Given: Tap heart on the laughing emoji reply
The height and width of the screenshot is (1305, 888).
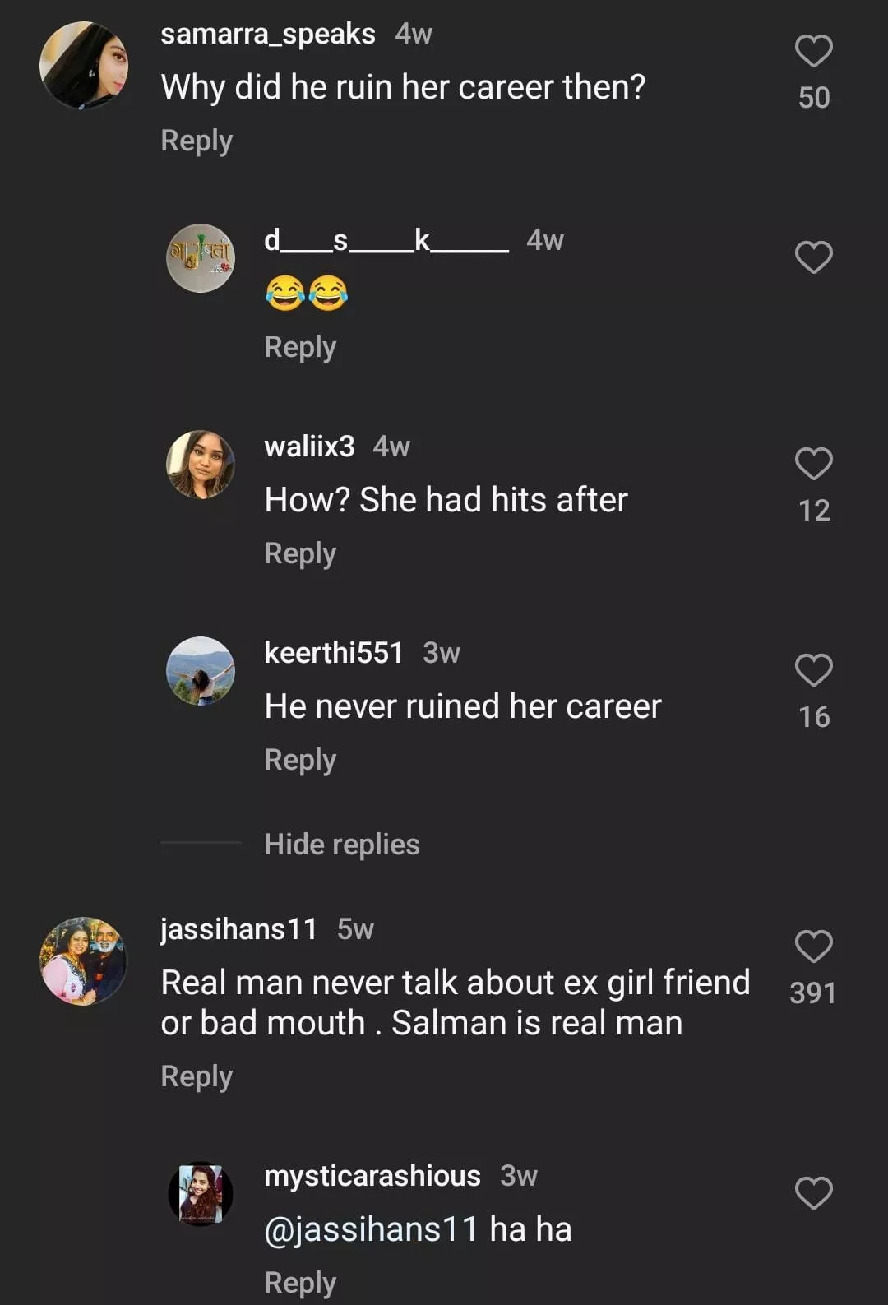Looking at the screenshot, I should [x=813, y=257].
